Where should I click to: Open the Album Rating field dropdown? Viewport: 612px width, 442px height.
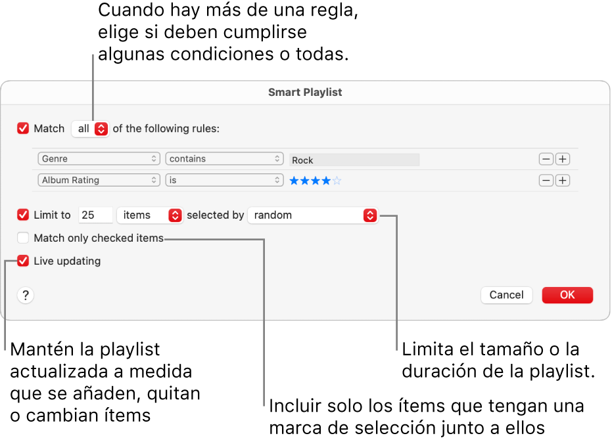99,180
